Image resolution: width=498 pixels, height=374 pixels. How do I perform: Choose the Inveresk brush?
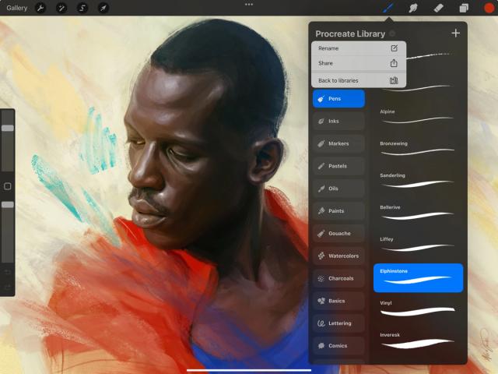(x=419, y=340)
